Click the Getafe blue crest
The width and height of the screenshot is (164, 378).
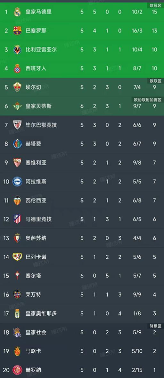tap(17, 144)
